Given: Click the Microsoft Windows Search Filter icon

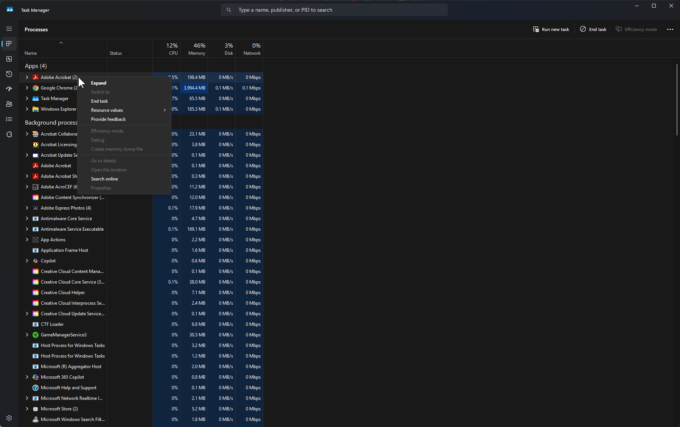Looking at the screenshot, I should pyautogui.click(x=36, y=419).
